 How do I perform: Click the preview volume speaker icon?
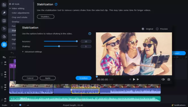click(163, 79)
